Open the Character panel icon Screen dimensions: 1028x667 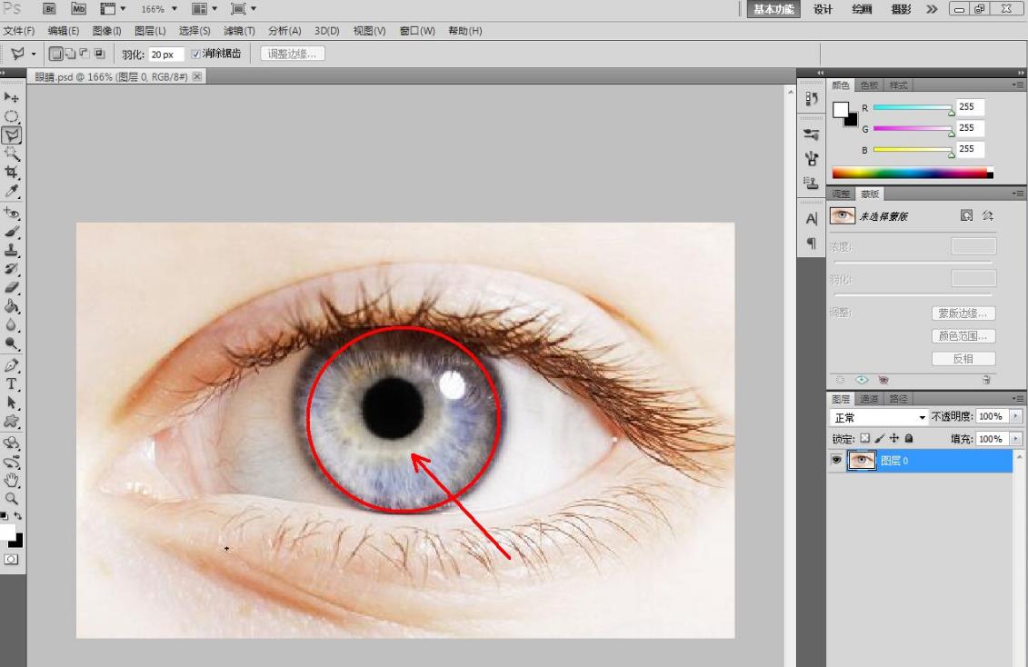click(812, 219)
